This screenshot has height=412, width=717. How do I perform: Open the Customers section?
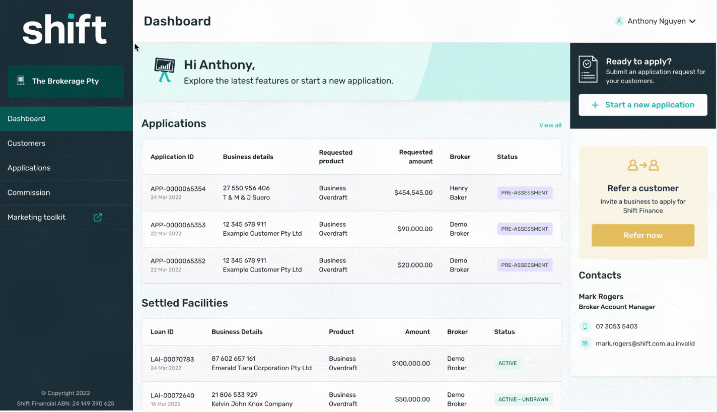point(66,144)
